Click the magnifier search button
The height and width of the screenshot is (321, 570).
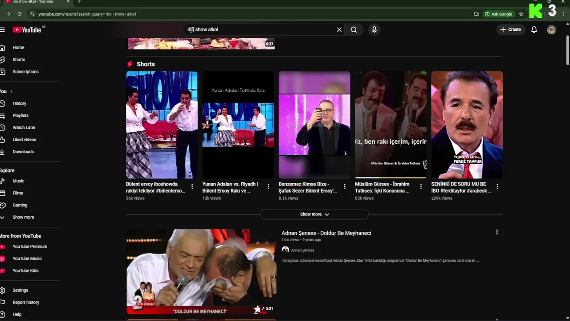(x=354, y=29)
